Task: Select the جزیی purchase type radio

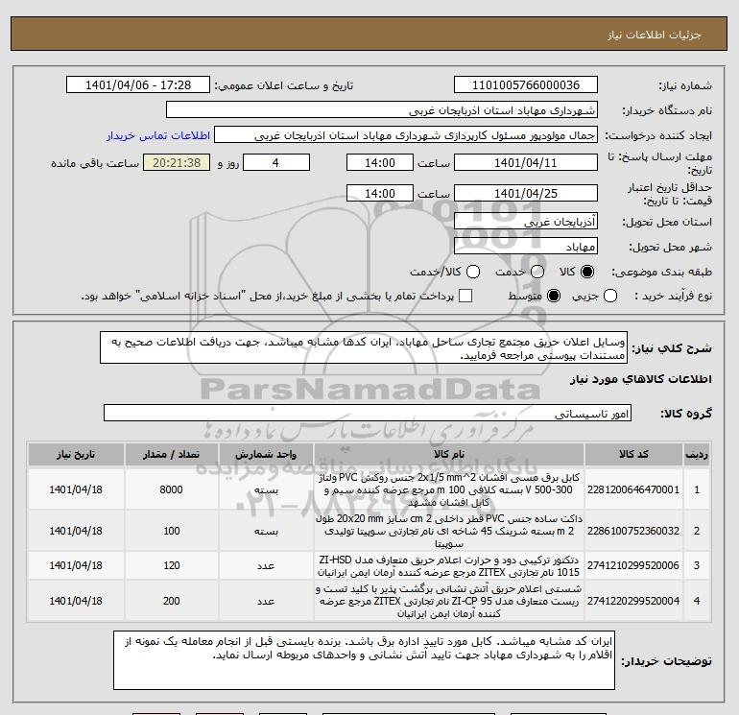Action: [610, 296]
